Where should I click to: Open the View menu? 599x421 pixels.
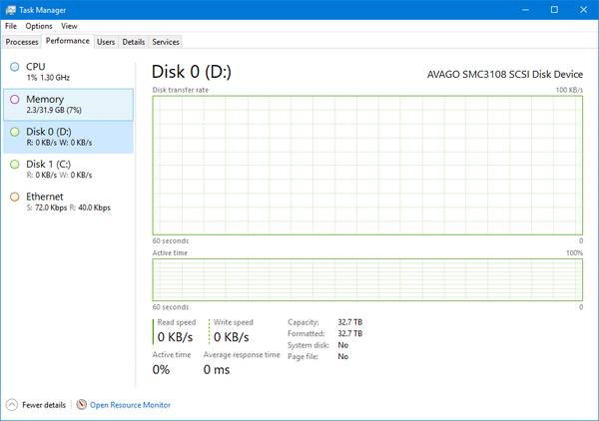(x=69, y=26)
